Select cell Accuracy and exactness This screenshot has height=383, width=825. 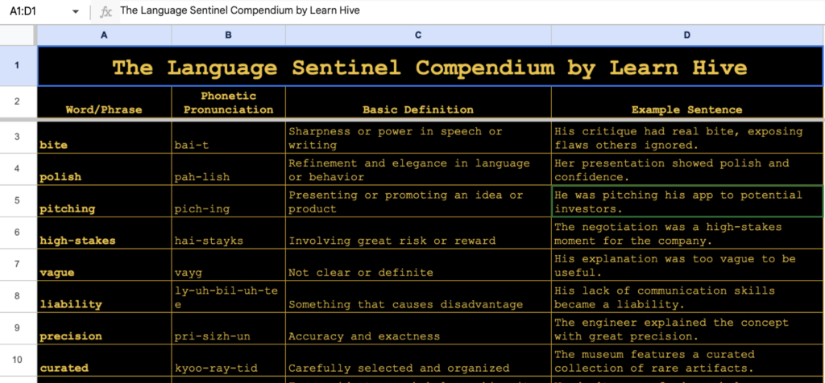[x=418, y=328]
